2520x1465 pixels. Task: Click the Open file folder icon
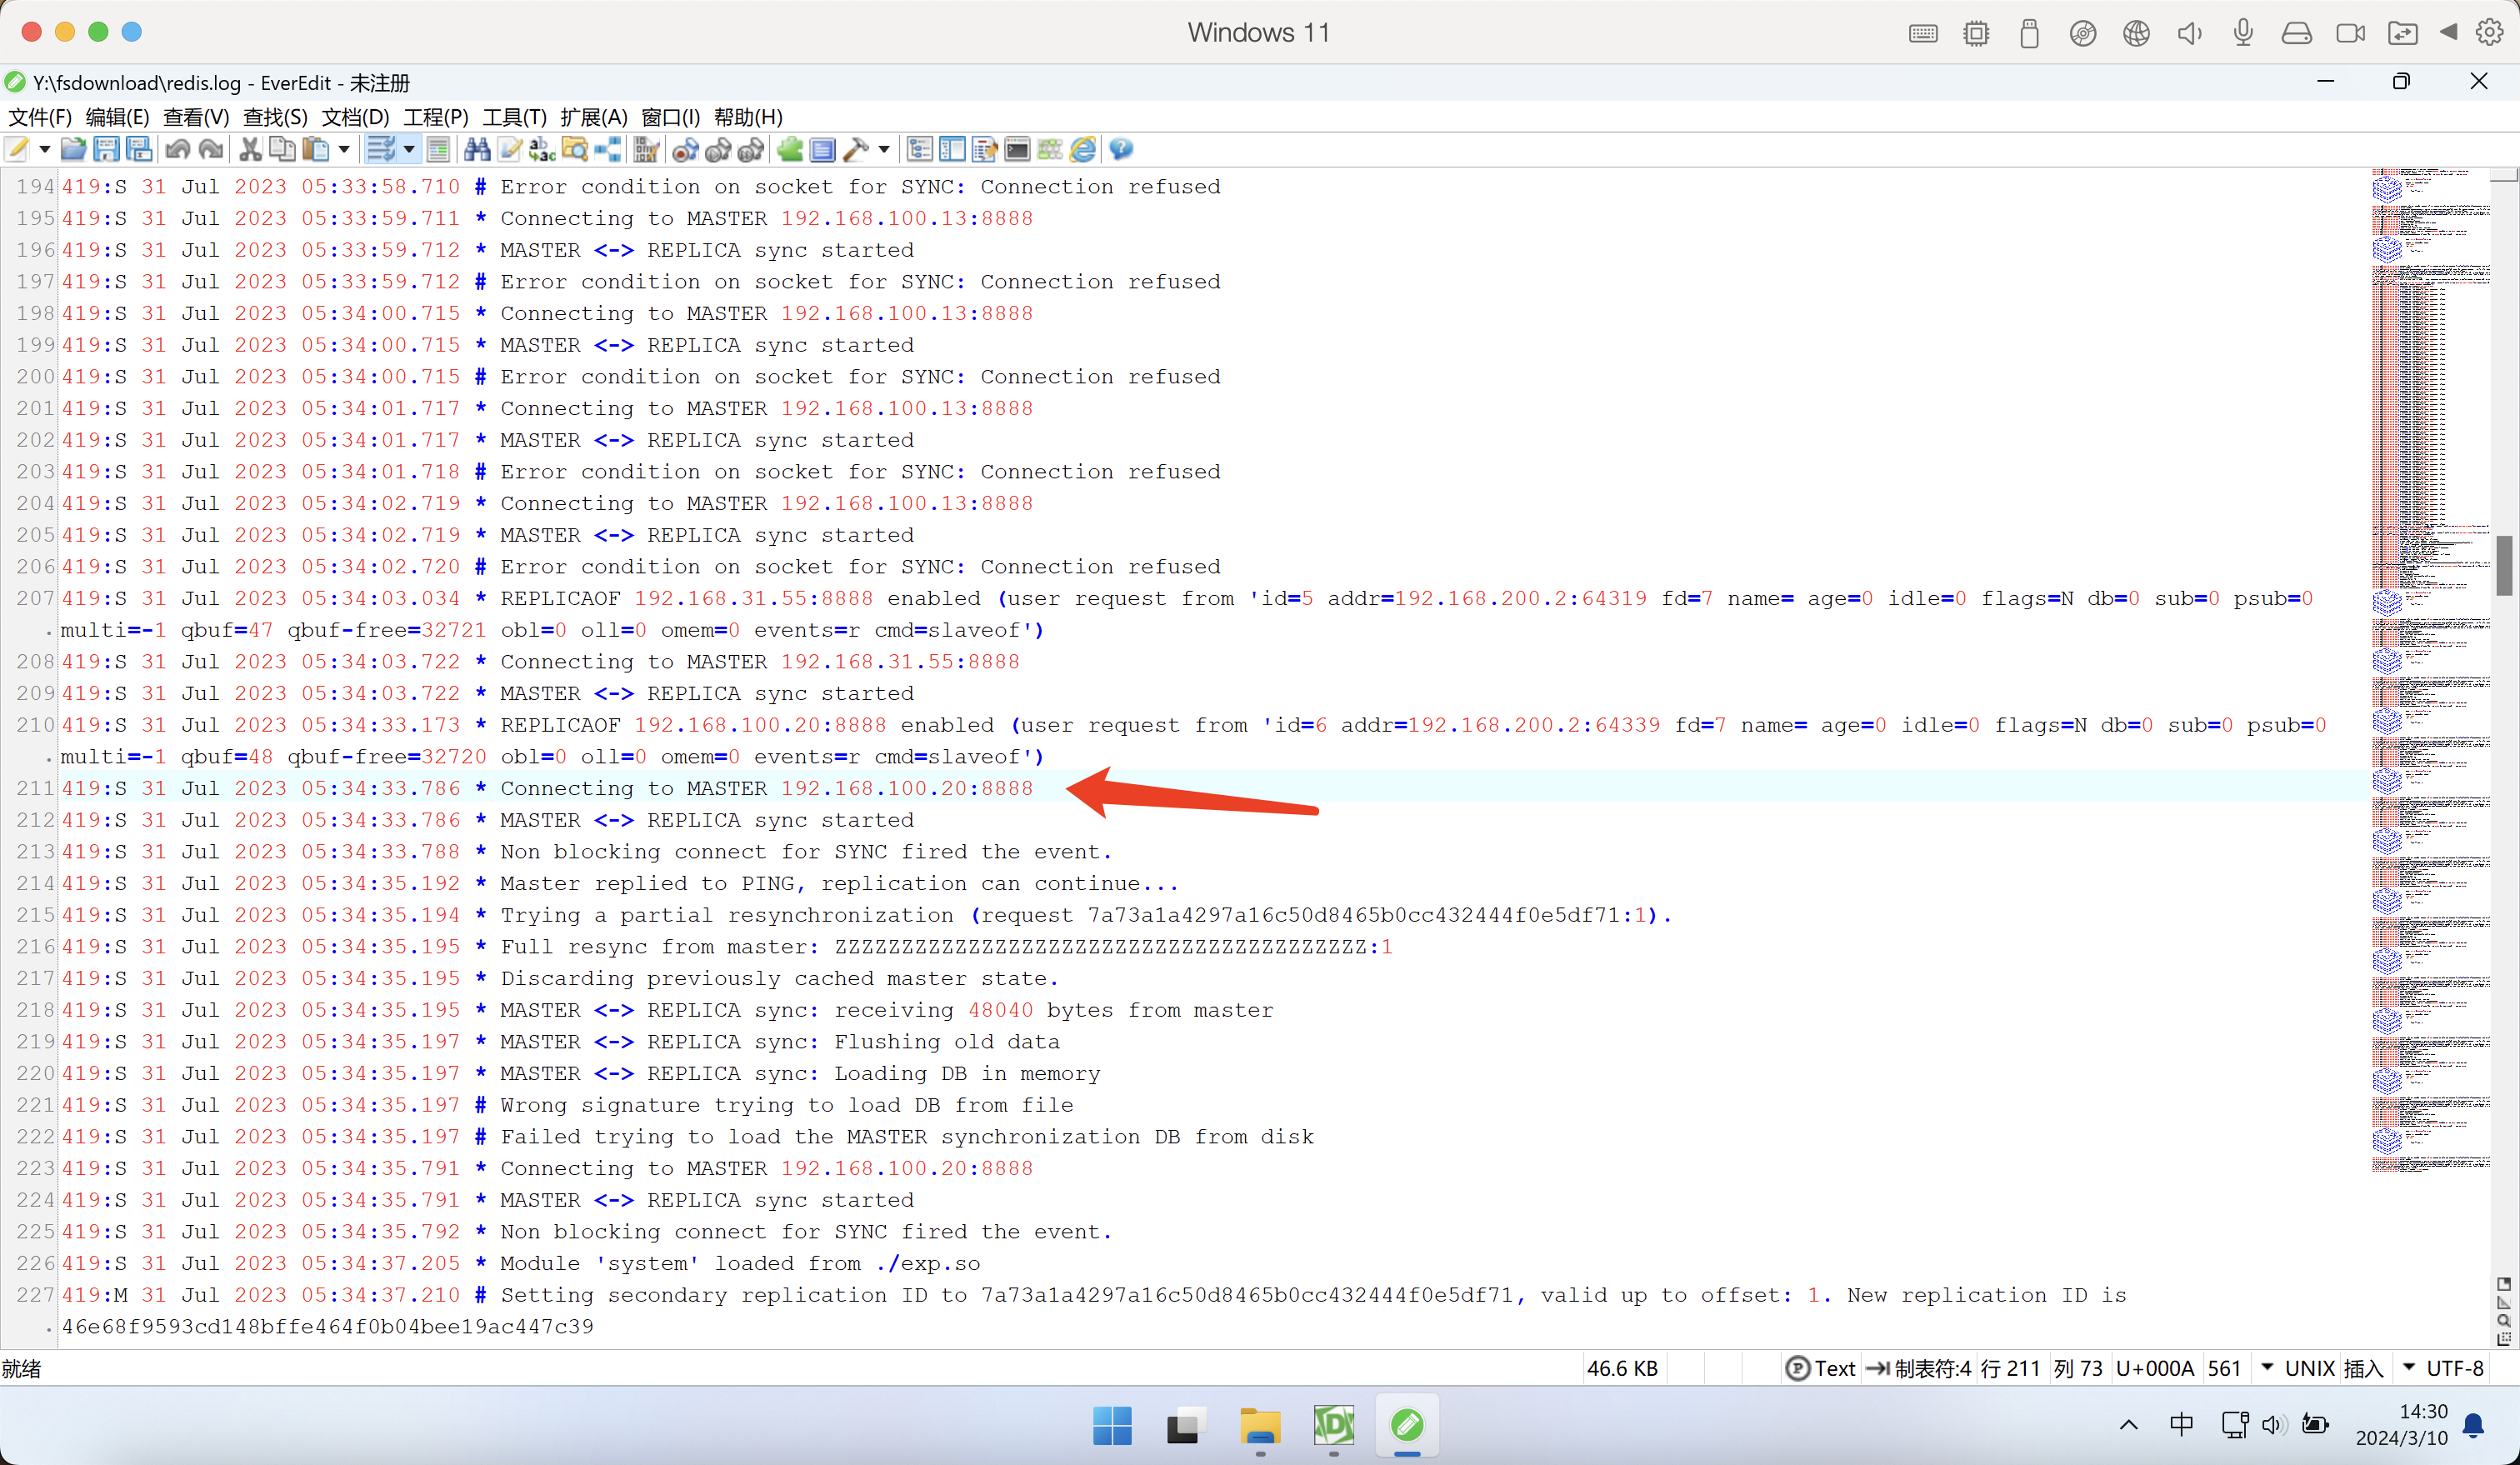pyautogui.click(x=73, y=150)
